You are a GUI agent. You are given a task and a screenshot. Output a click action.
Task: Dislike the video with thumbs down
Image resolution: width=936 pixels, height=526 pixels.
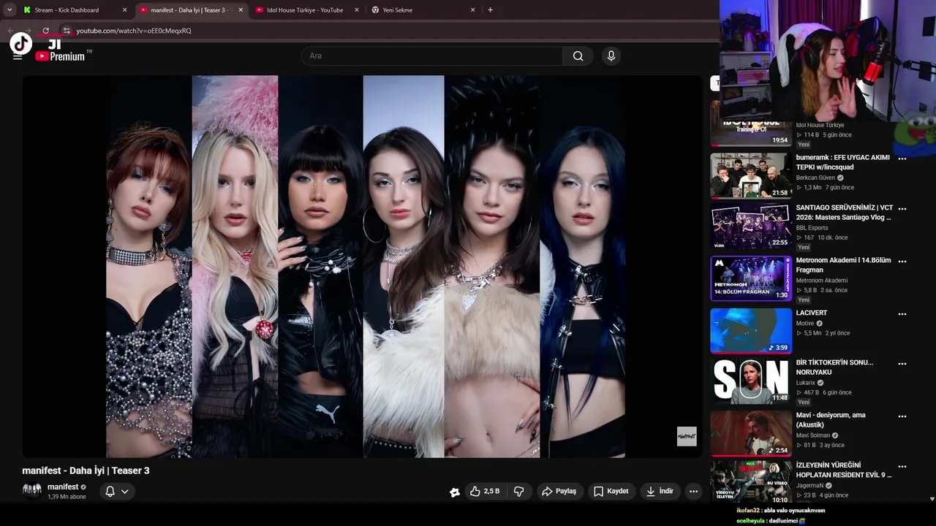click(518, 491)
